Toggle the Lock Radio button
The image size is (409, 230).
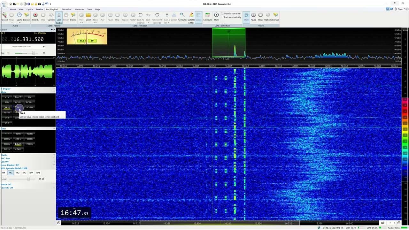tap(59, 18)
